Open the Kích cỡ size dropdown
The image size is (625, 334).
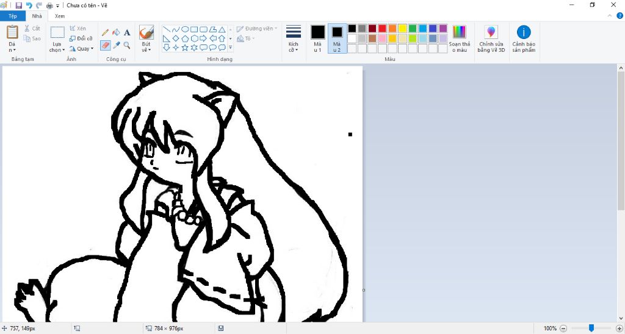pyautogui.click(x=294, y=38)
